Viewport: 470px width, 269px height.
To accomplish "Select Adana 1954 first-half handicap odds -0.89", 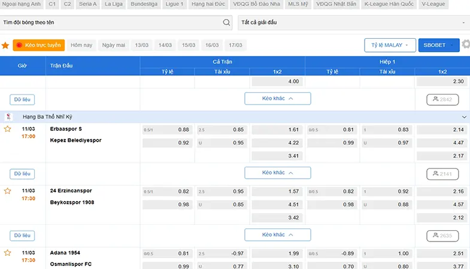I will [x=332, y=253].
